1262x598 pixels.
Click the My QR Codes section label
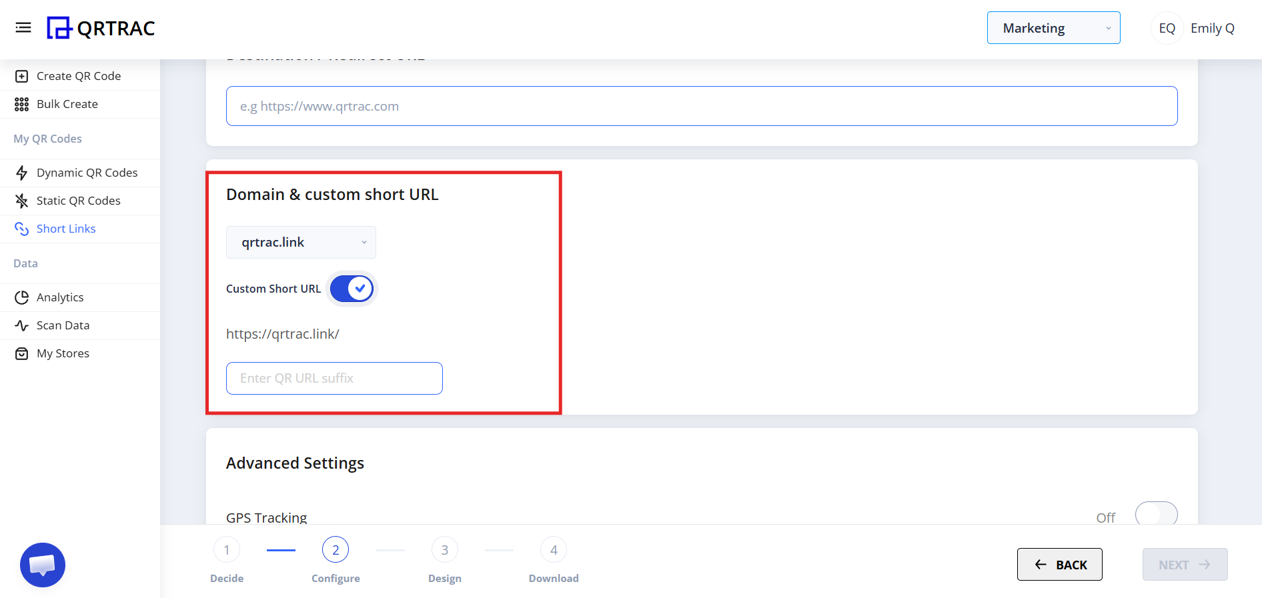tap(47, 139)
